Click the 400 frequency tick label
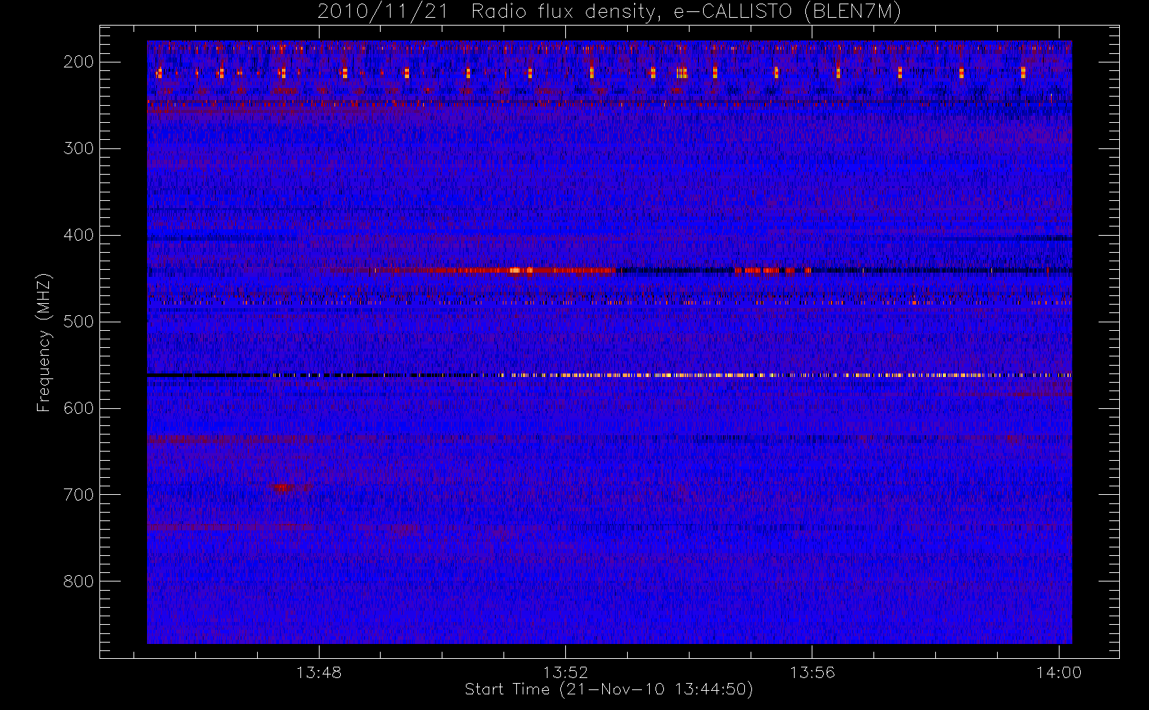Viewport: 1149px width, 710px height. (79, 235)
